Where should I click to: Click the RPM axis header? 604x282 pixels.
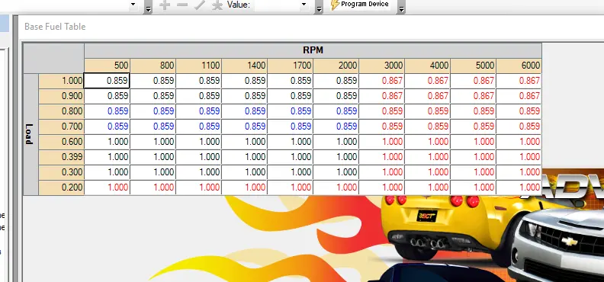(x=313, y=50)
